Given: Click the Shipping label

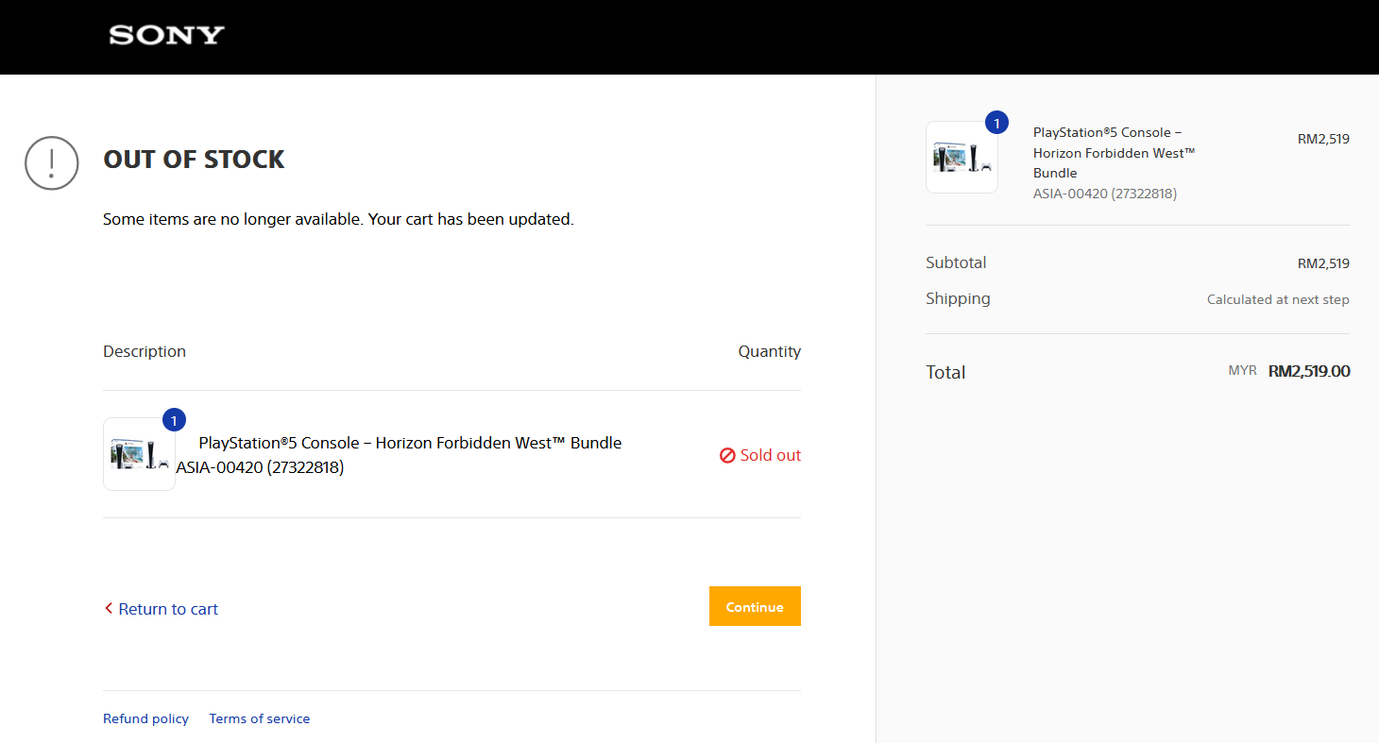Looking at the screenshot, I should (958, 298).
